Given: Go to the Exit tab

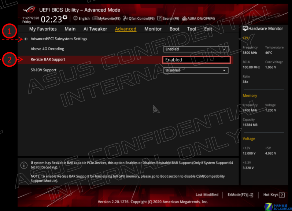Looking at the screenshot, I should pyautogui.click(x=208, y=29).
